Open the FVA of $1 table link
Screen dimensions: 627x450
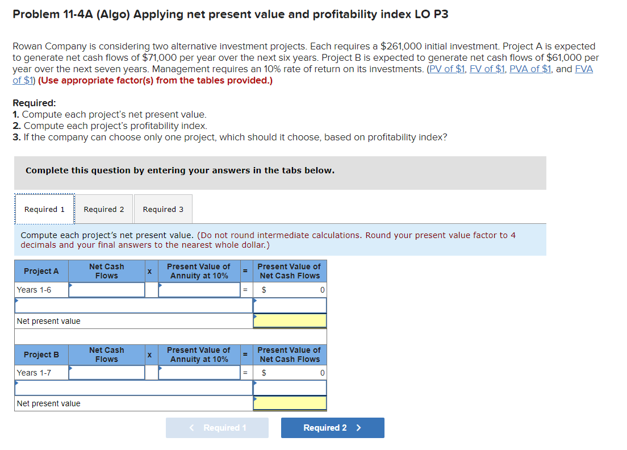pos(583,69)
